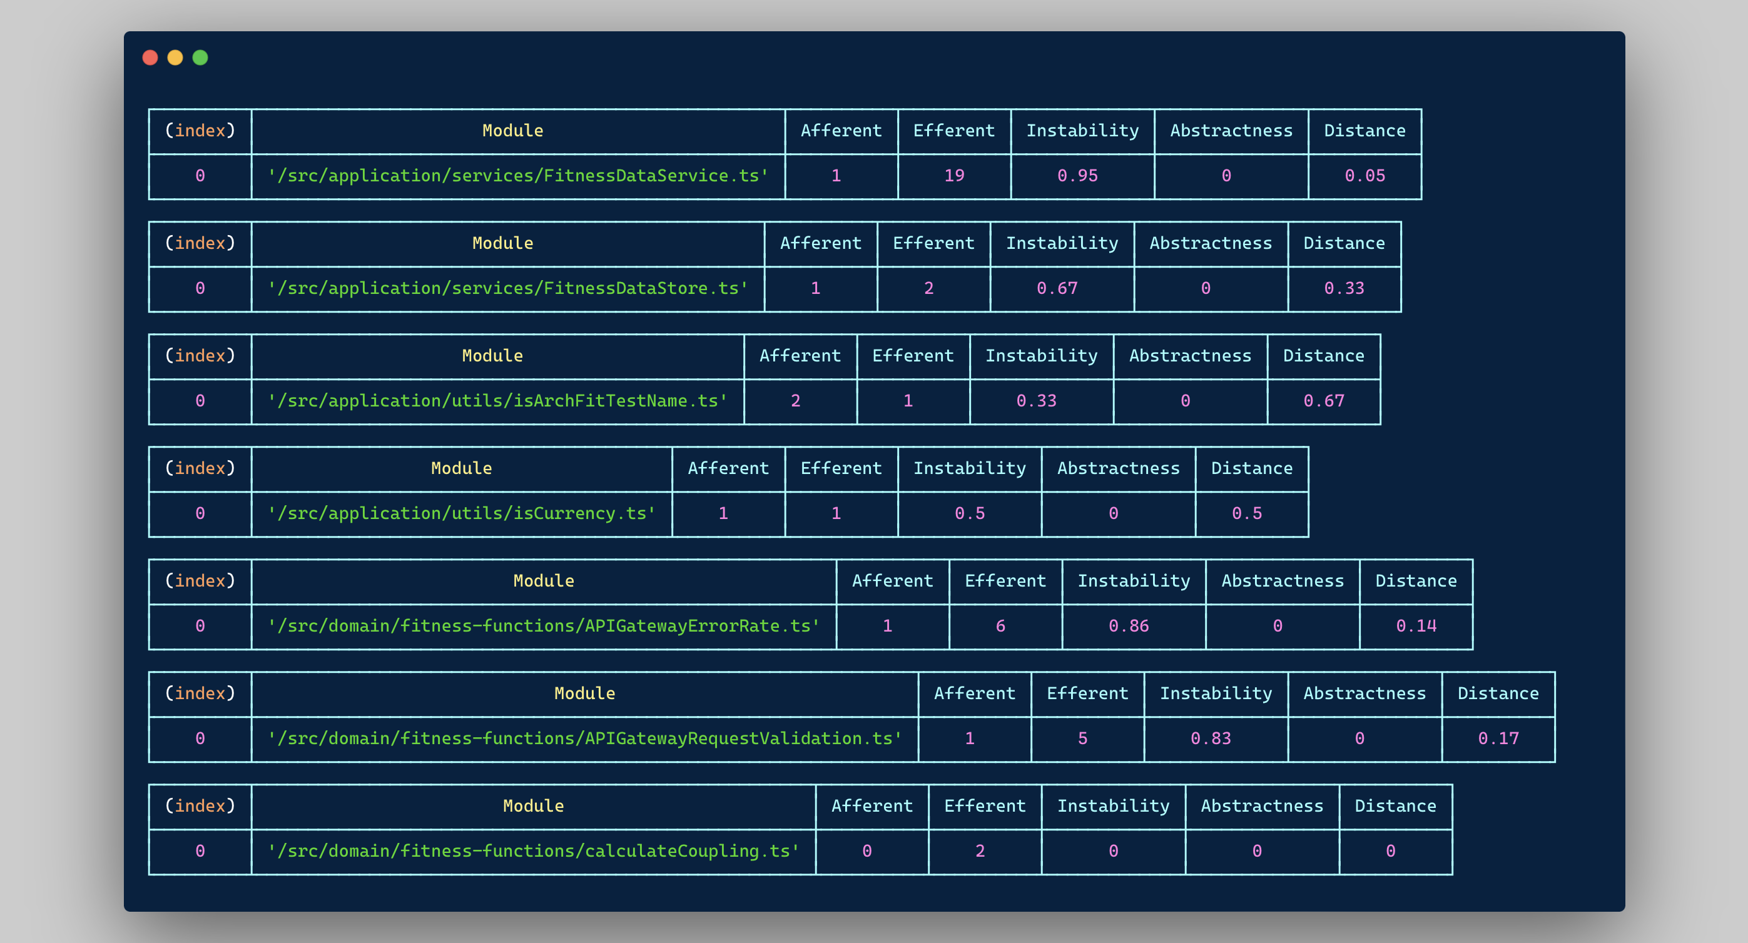Select the calculateCoupling.ts module path
This screenshot has width=1748, height=943.
click(x=534, y=852)
